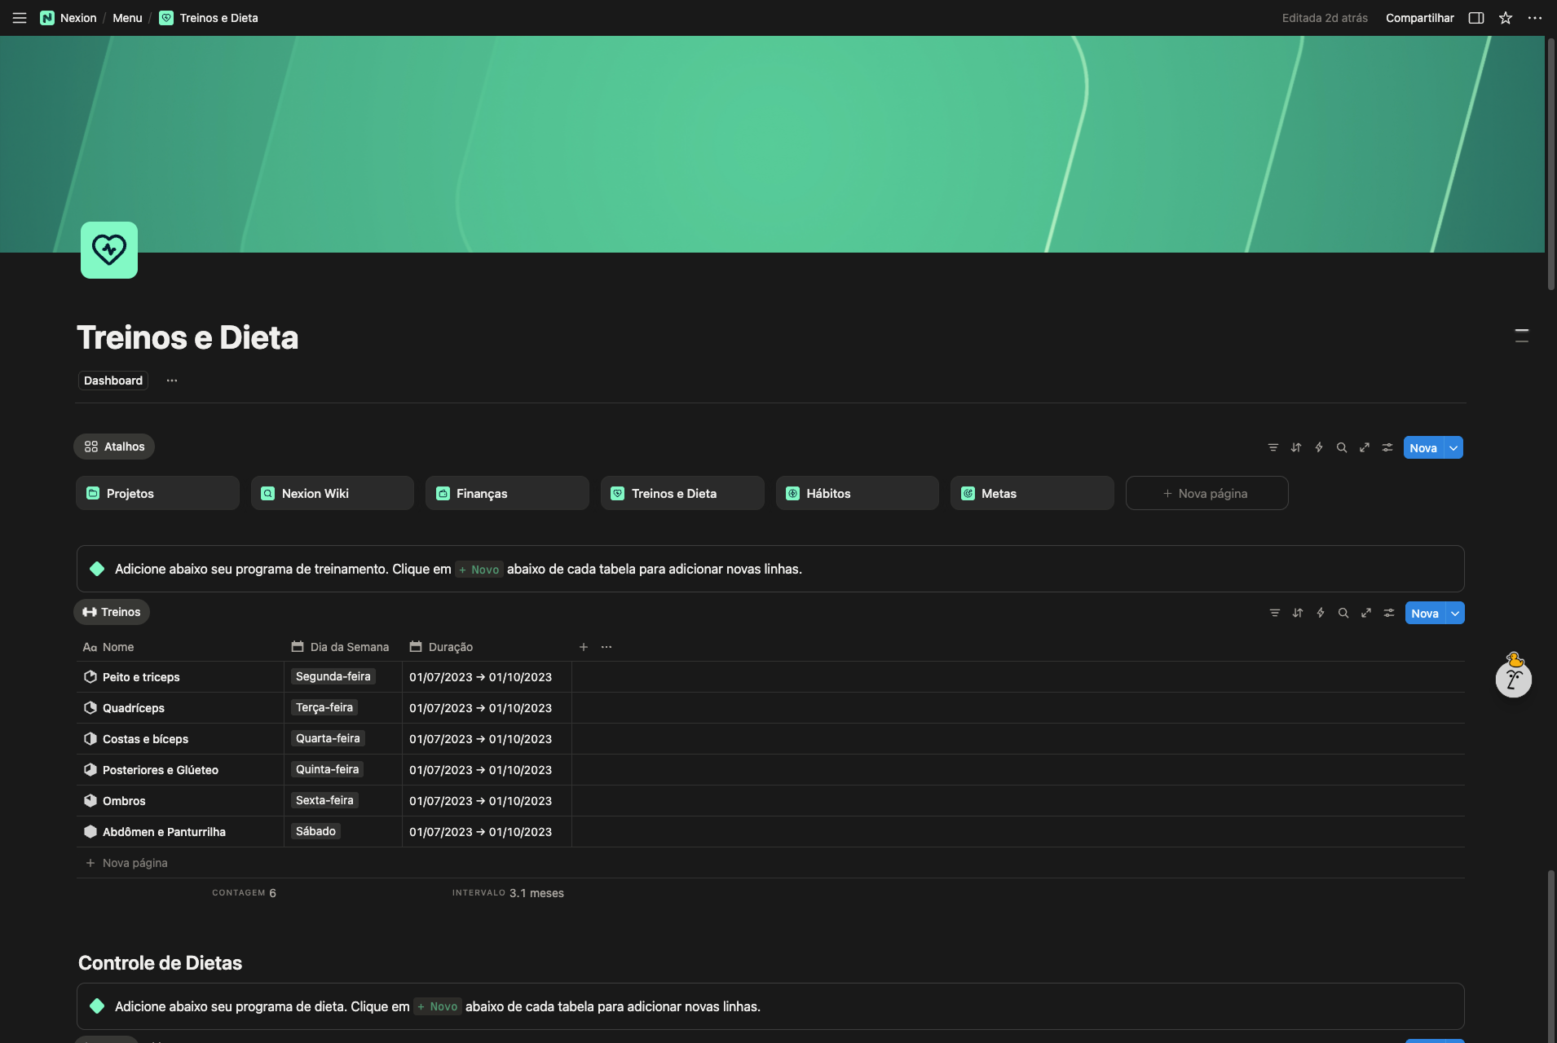
Task: Toggle the table of contents outline
Action: pyautogui.click(x=1521, y=336)
